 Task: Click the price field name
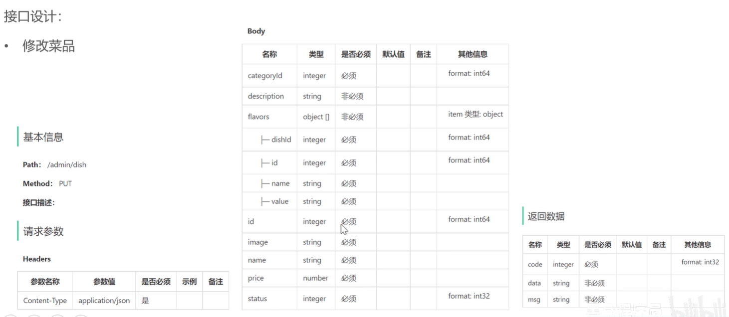(x=256, y=278)
